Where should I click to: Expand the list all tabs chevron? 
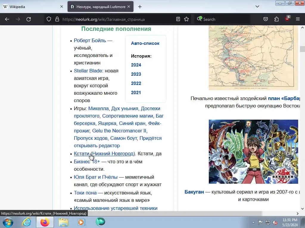(x=257, y=7)
